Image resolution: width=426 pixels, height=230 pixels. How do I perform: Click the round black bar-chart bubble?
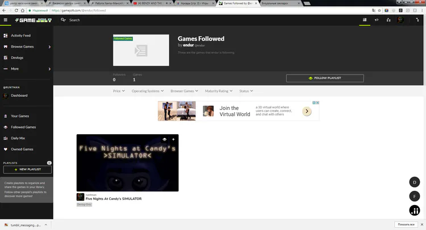click(x=414, y=211)
